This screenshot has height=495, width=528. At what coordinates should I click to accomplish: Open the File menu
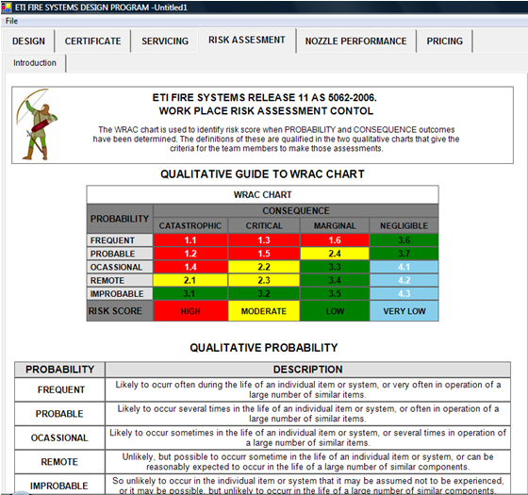coord(11,21)
